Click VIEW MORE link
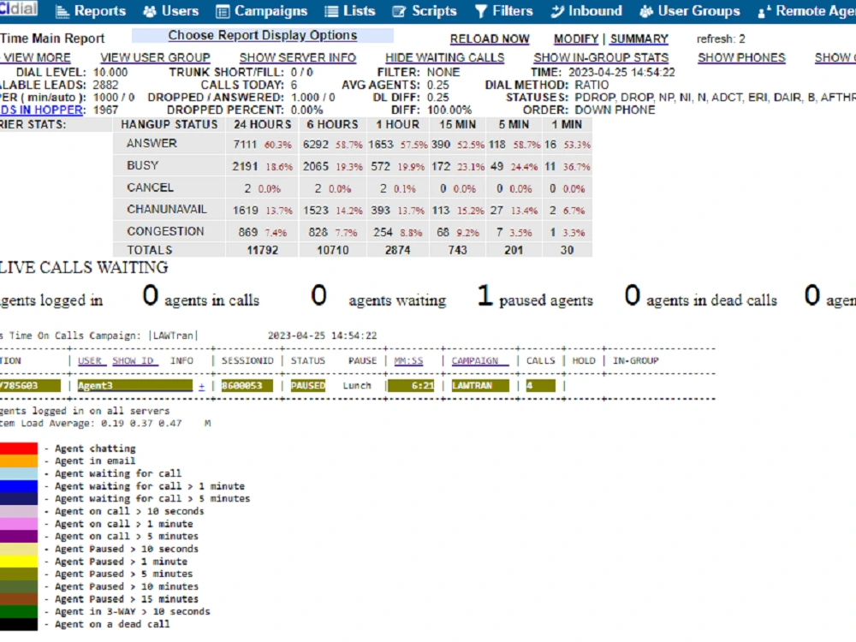856x642 pixels. 37,58
